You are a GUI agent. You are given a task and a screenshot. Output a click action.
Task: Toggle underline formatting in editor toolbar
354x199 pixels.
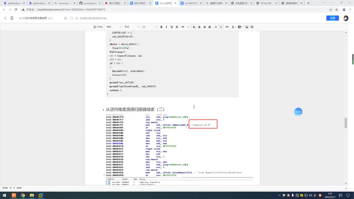click(x=171, y=27)
